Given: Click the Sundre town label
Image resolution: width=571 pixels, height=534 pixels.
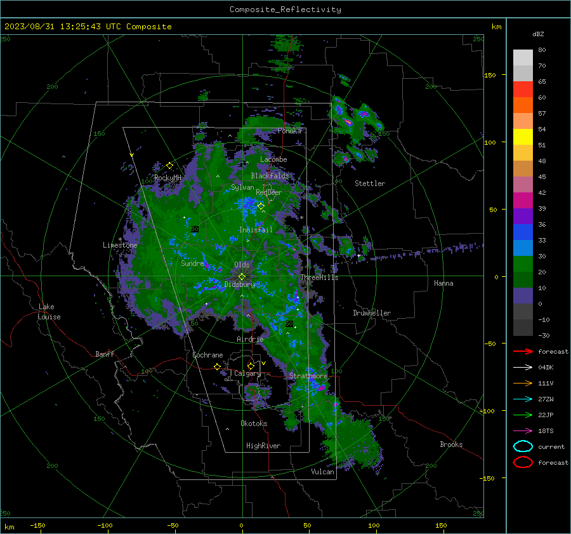Looking at the screenshot, I should click(192, 263).
